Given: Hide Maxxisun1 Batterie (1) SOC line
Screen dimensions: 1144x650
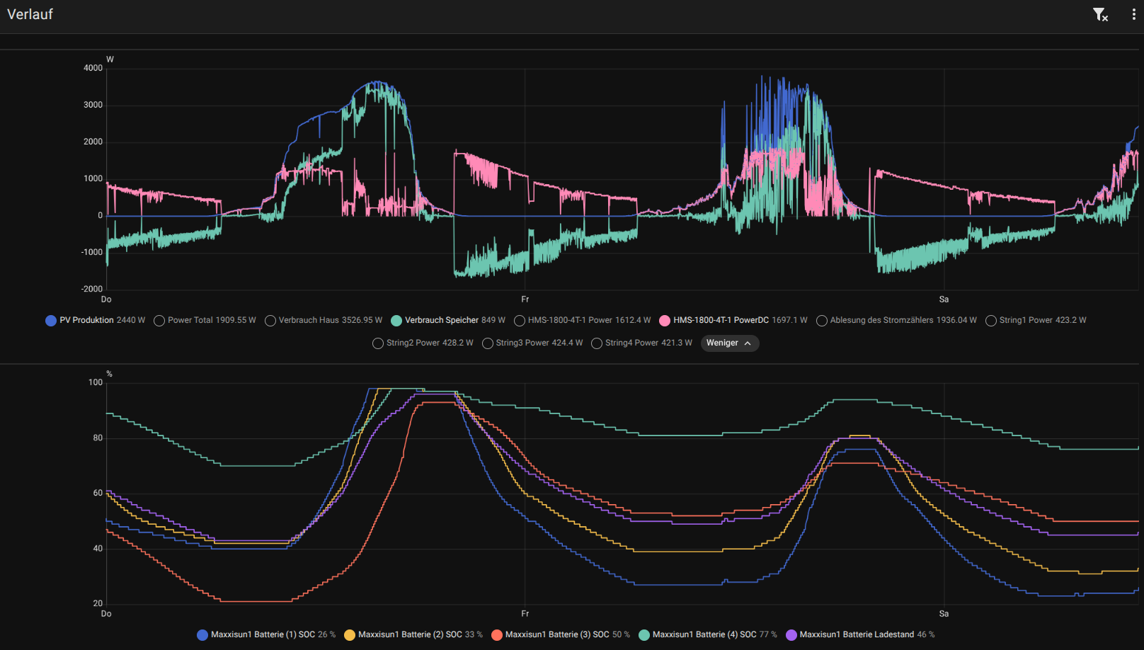Looking at the screenshot, I should coord(266,635).
